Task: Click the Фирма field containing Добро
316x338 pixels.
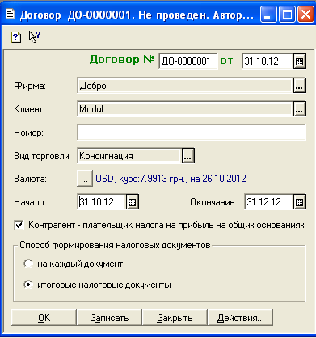Action: coord(185,86)
